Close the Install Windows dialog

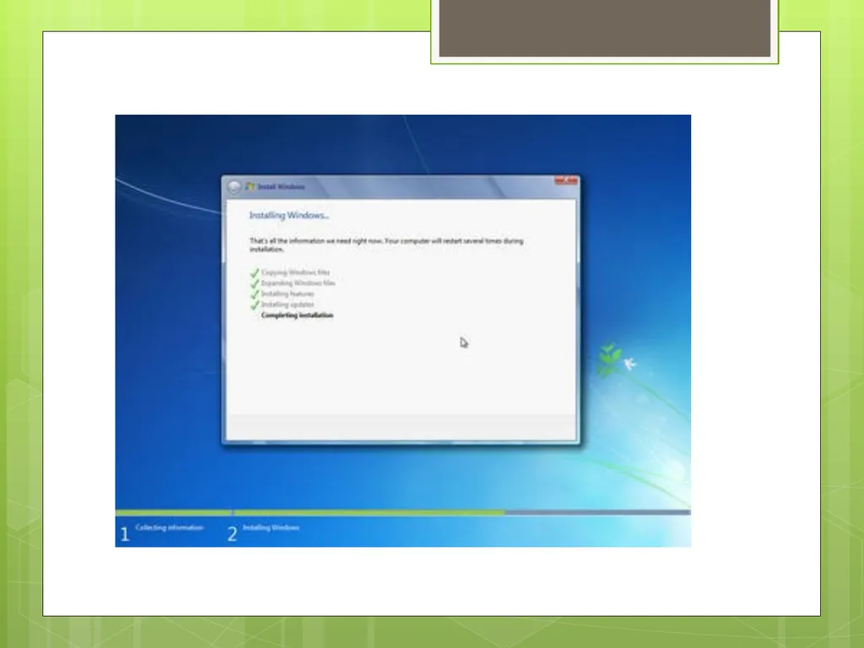coord(566,181)
